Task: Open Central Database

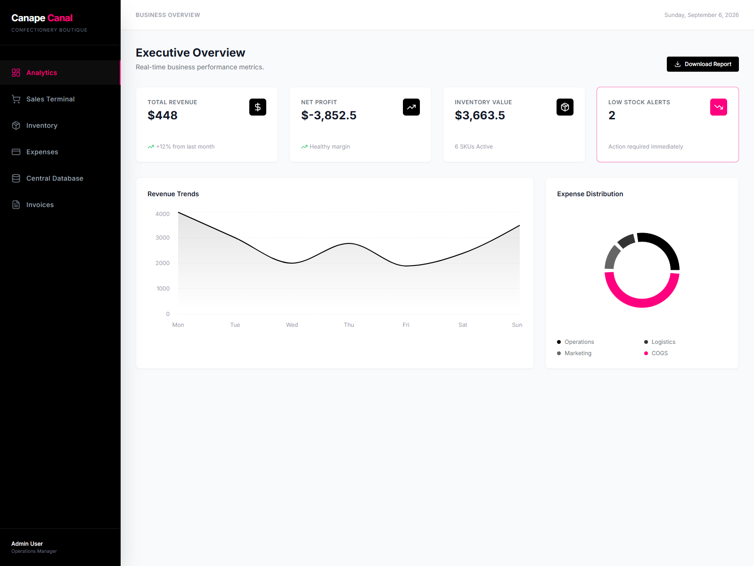Action: click(60, 178)
